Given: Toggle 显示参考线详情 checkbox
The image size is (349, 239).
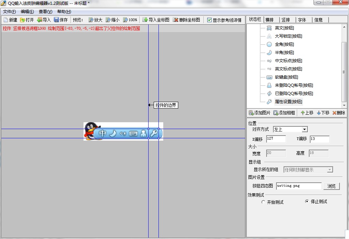Looking at the screenshot, I should [x=209, y=20].
